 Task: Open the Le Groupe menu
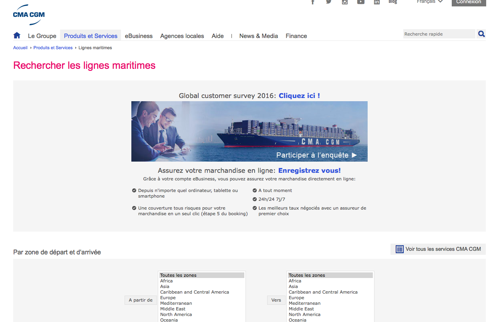[x=42, y=36]
